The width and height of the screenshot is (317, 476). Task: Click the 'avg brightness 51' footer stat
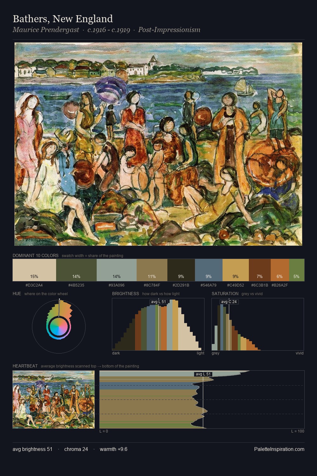(33, 449)
